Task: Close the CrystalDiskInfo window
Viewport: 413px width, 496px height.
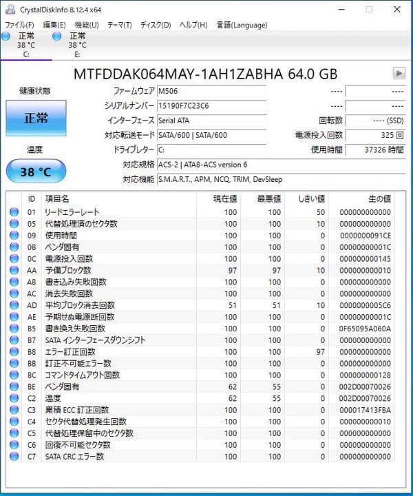Action: click(397, 10)
